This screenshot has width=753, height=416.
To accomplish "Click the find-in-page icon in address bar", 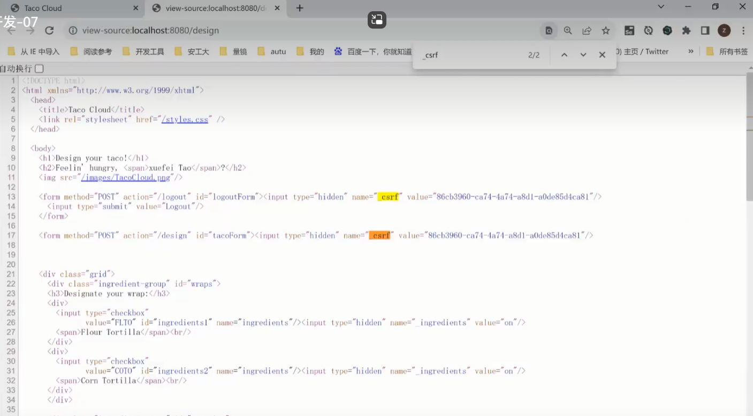I will tap(549, 31).
